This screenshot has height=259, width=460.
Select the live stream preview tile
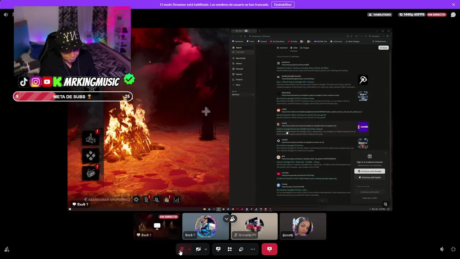pyautogui.click(x=157, y=226)
